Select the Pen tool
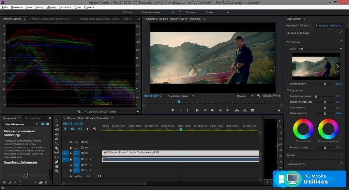The height and width of the screenshot is (190, 349). pyautogui.click(x=57, y=162)
